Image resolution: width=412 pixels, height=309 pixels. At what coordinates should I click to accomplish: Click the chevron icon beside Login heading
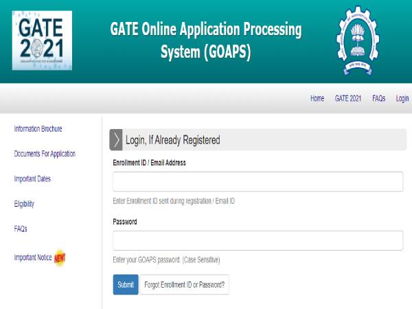point(116,140)
